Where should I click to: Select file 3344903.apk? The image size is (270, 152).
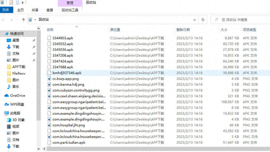[x=63, y=38]
